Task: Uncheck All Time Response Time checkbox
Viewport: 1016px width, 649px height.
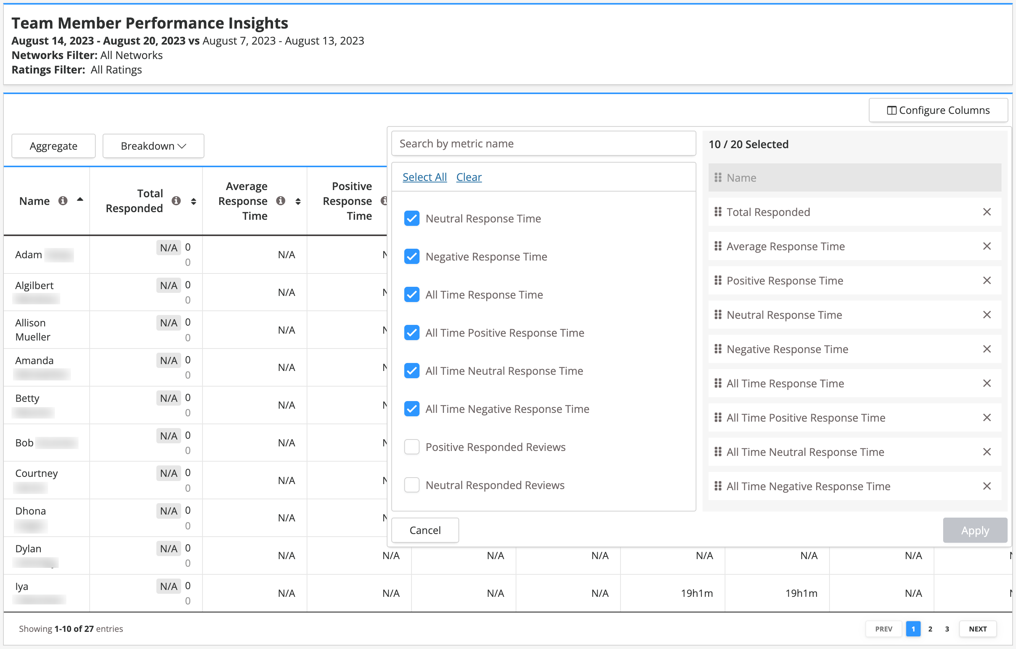Action: (412, 294)
